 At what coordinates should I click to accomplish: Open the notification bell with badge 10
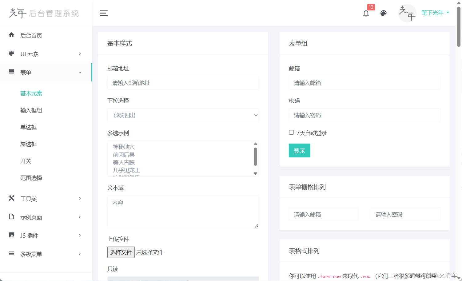pos(366,13)
